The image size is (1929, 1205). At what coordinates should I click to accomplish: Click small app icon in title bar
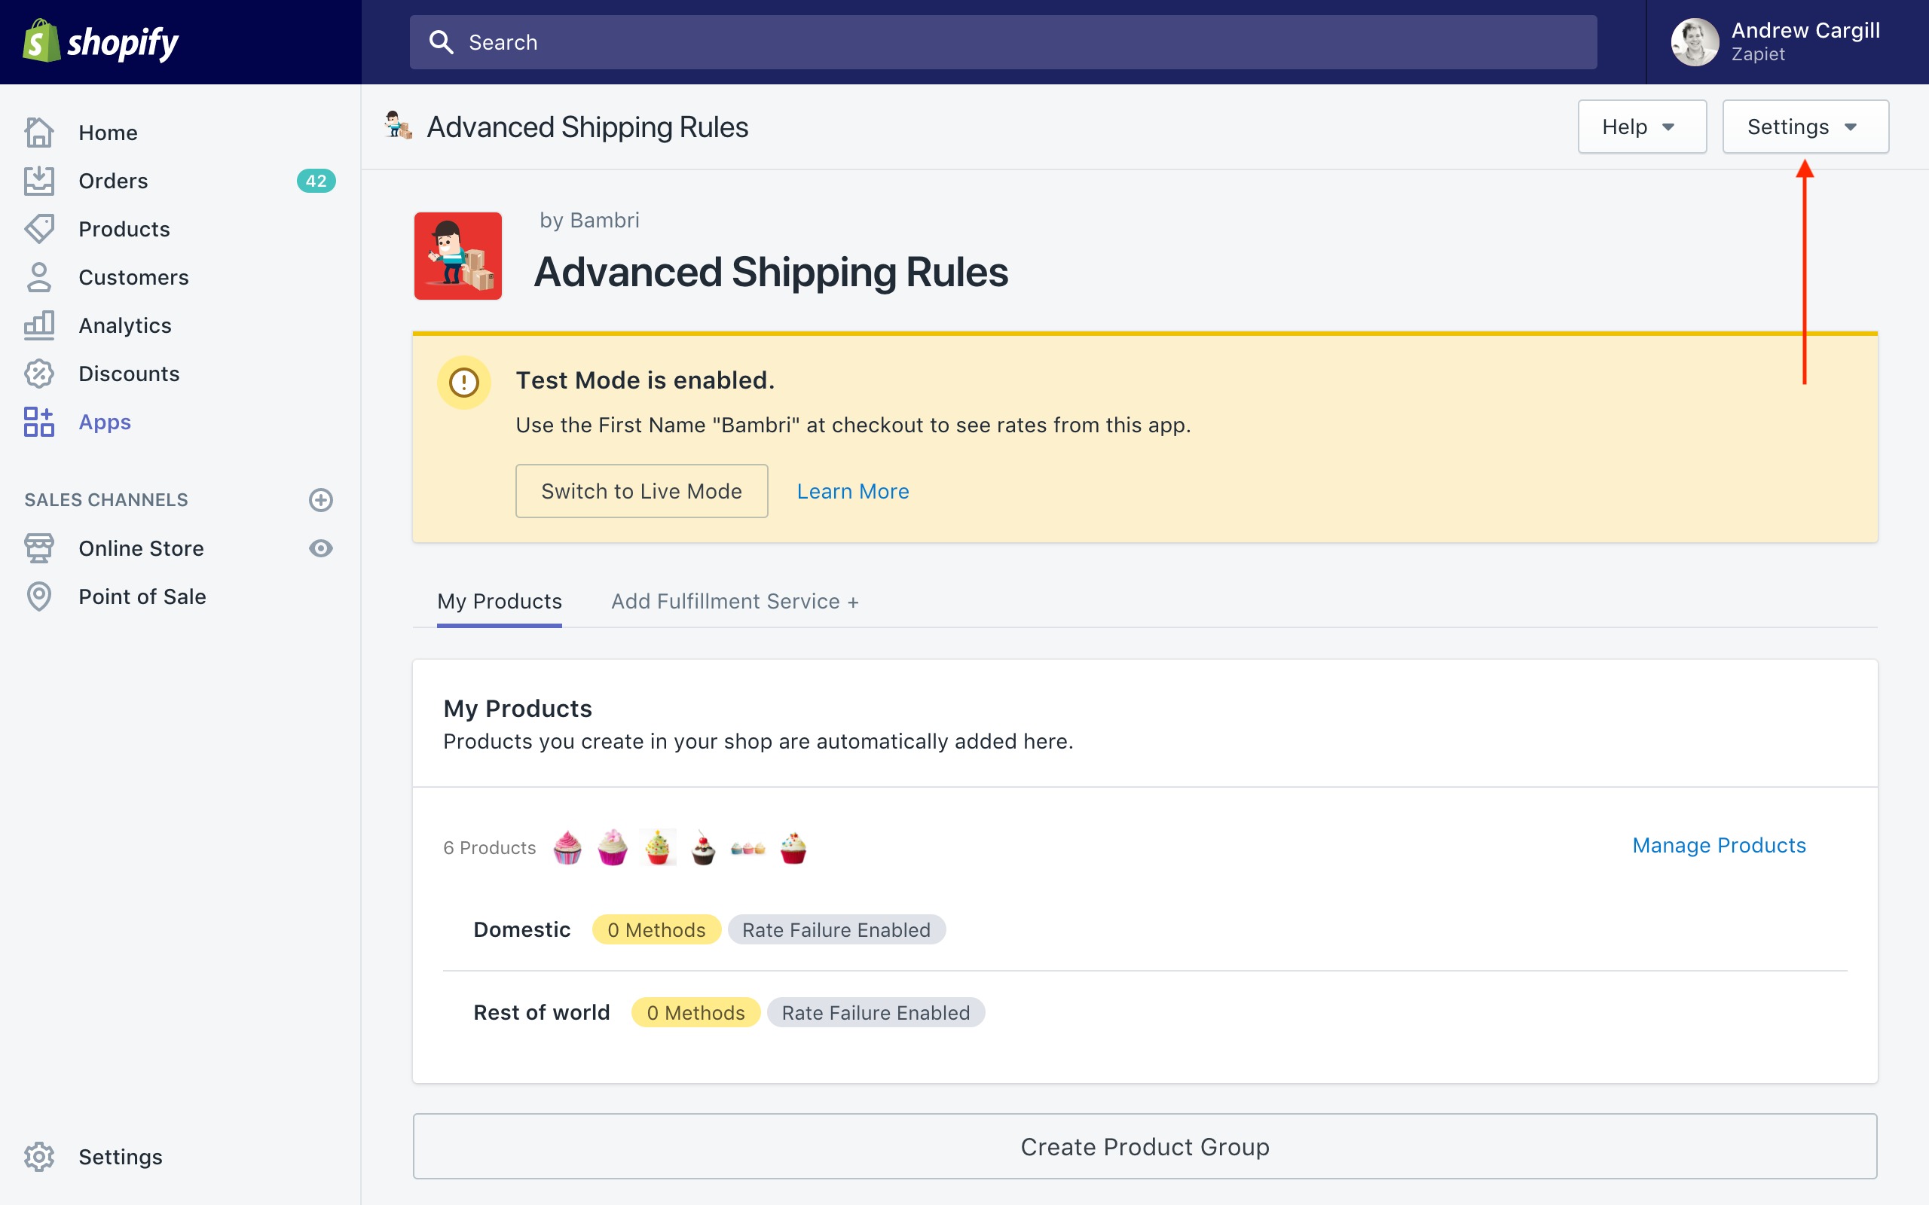coord(399,126)
